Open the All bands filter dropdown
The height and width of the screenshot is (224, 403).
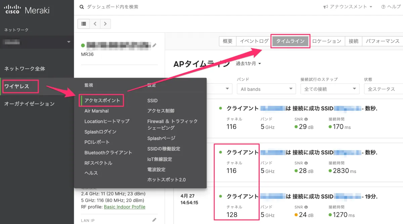266,89
